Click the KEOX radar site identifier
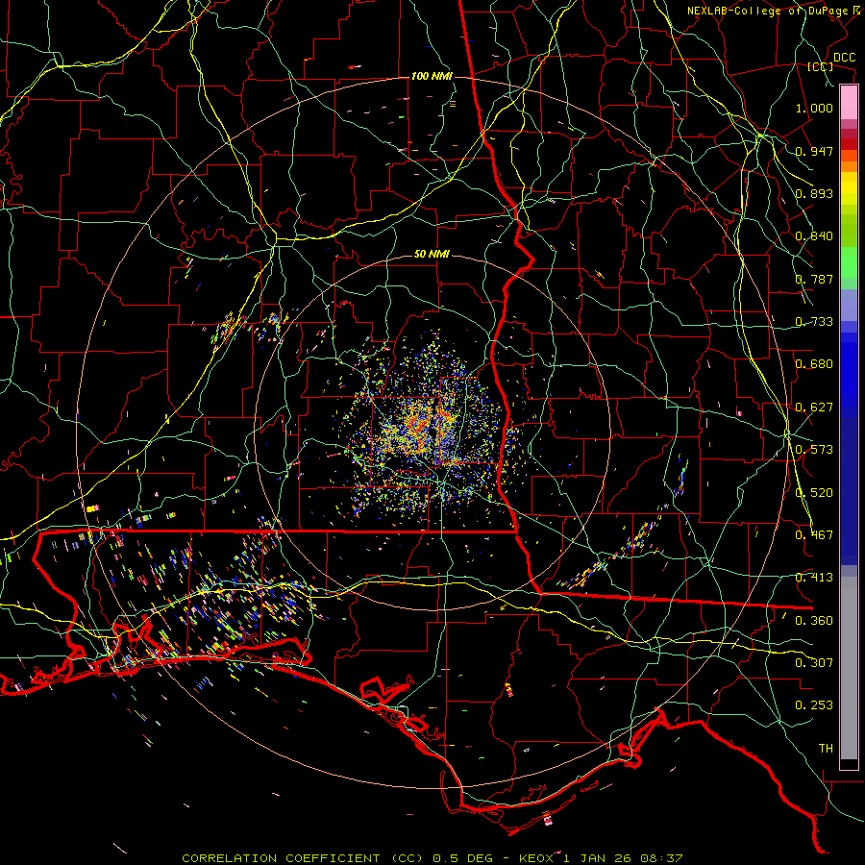 pos(536,858)
